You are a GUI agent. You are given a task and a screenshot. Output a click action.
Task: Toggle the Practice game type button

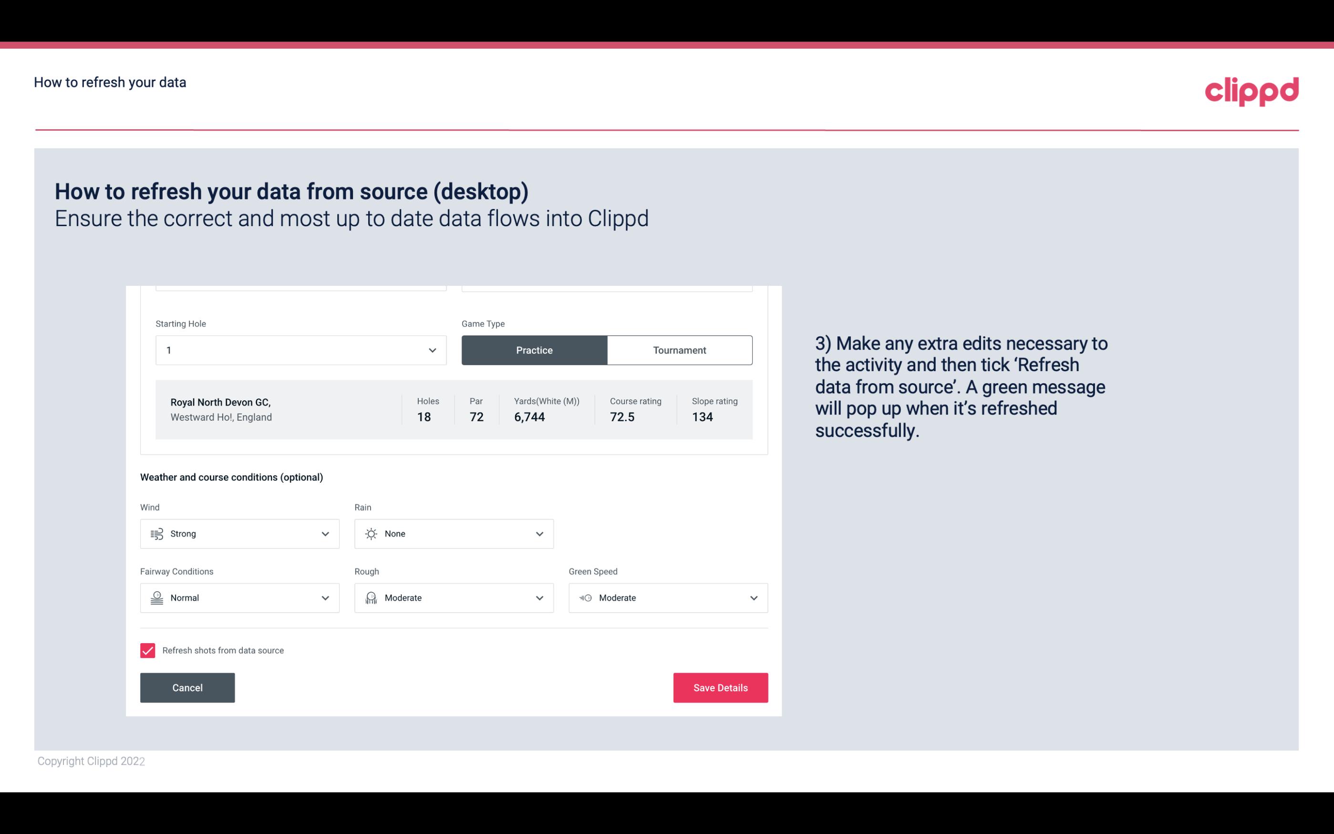535,350
